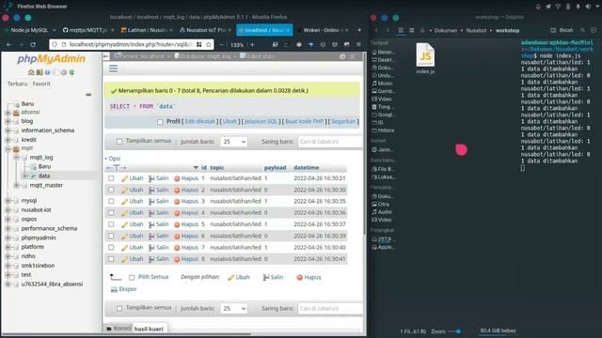Adjust Dolphin icon Zoom slider
The height and width of the screenshot is (338, 602).
coord(455,331)
